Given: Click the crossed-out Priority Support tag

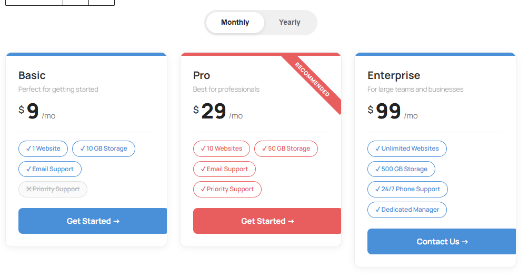Looking at the screenshot, I should click(53, 190).
